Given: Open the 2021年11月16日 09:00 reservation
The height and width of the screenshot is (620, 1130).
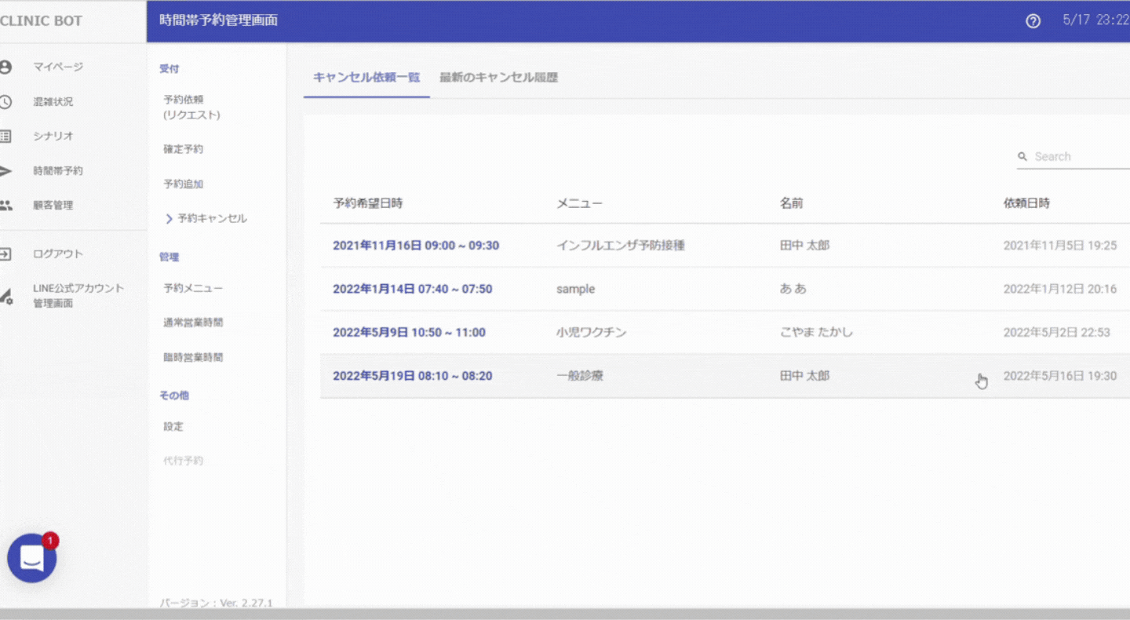Looking at the screenshot, I should point(415,245).
